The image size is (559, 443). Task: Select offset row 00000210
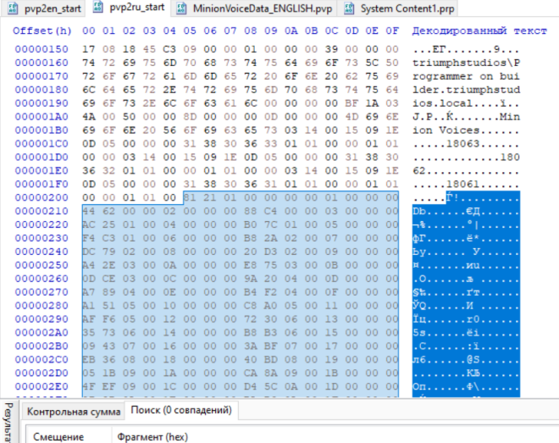tap(42, 212)
